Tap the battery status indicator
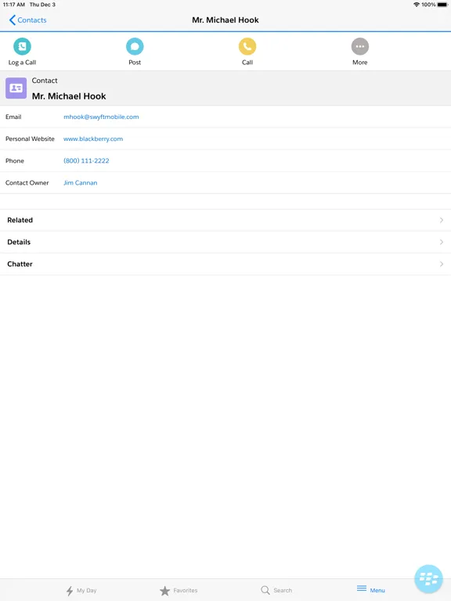 pyautogui.click(x=442, y=5)
